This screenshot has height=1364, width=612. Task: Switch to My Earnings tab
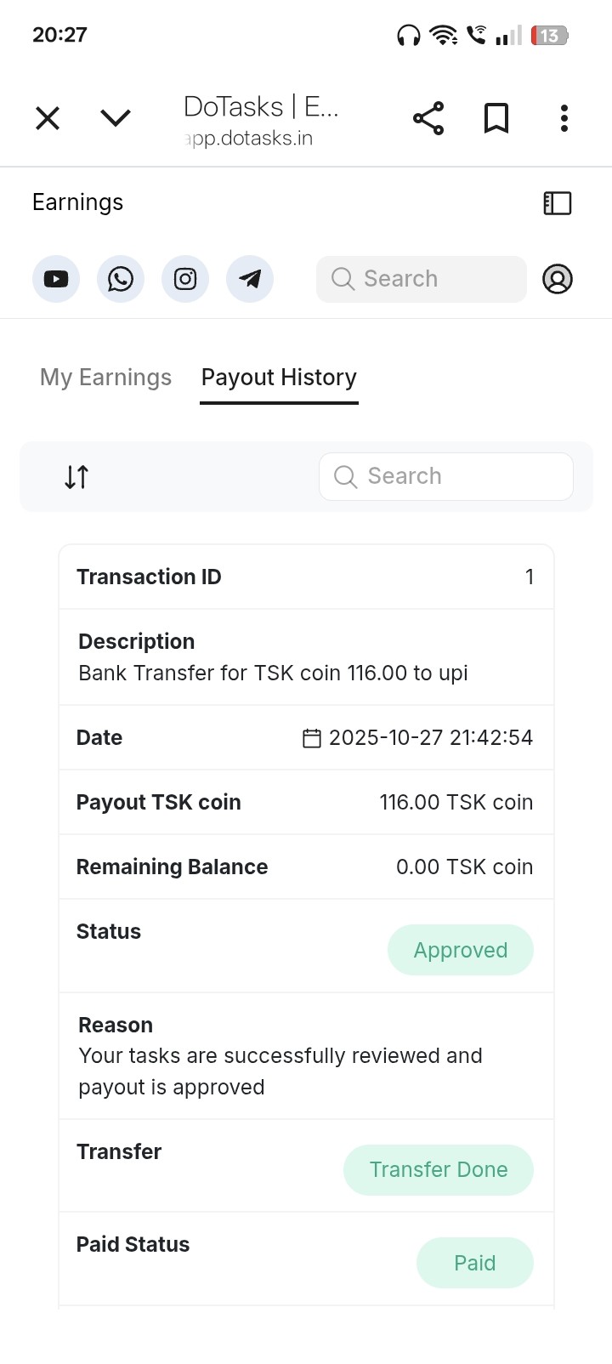pos(105,378)
